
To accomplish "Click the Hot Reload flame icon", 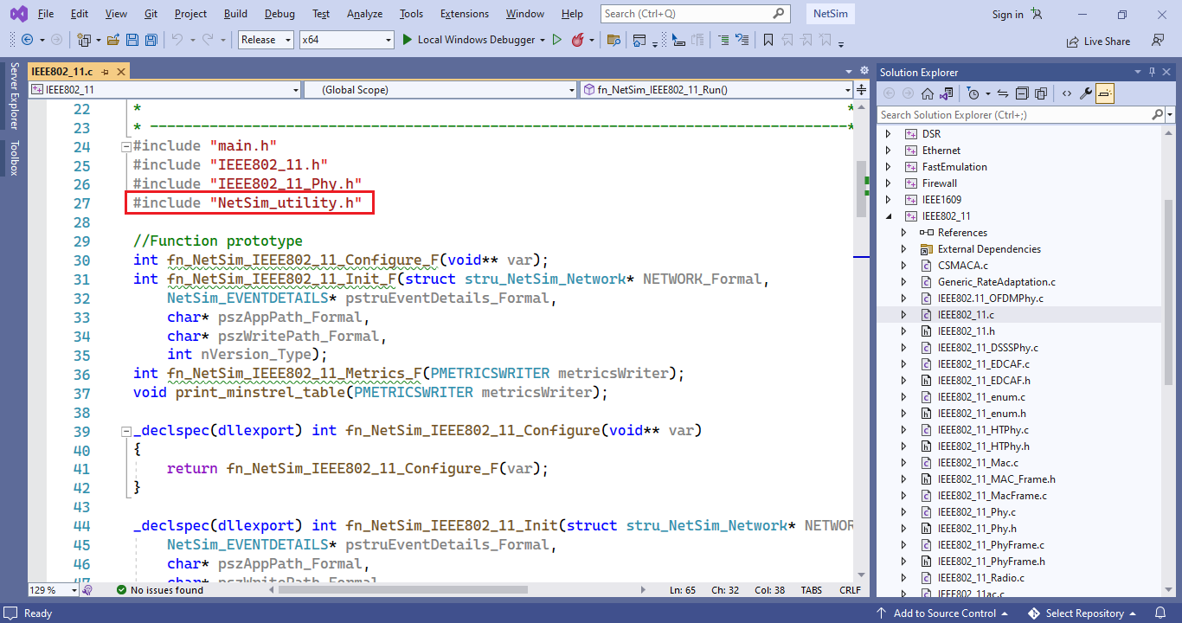I will click(x=577, y=40).
